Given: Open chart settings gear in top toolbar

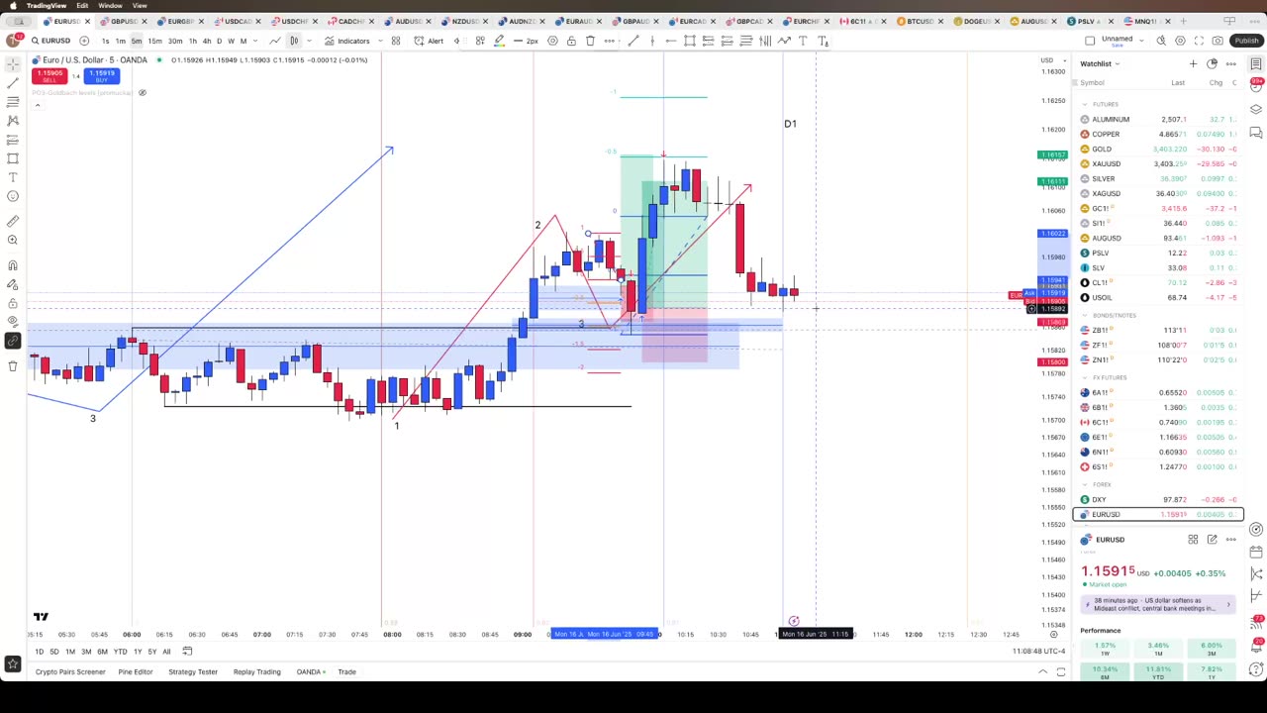Looking at the screenshot, I should pos(1180,41).
